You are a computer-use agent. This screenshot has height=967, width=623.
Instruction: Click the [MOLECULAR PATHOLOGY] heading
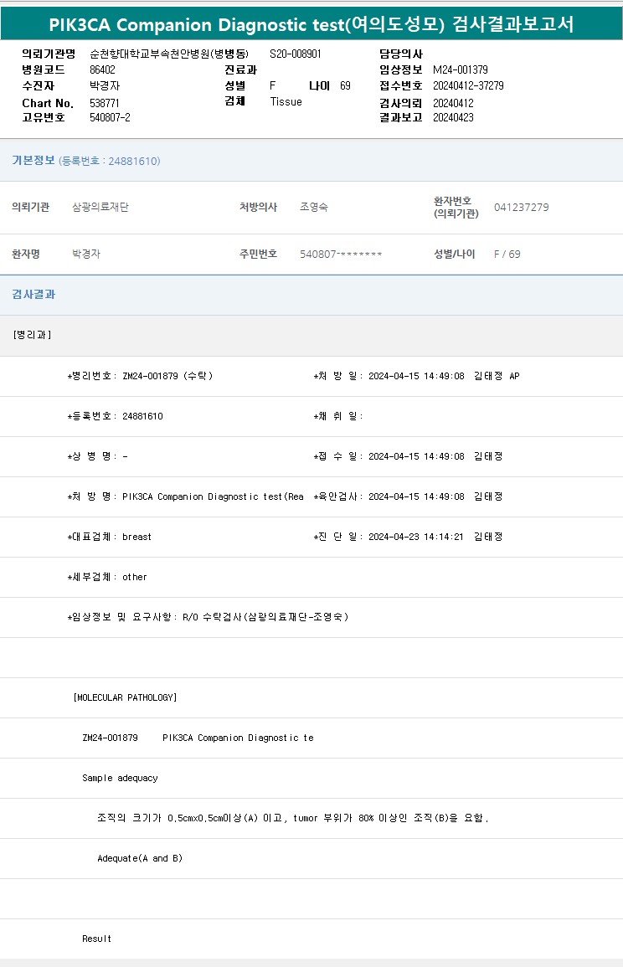pos(125,697)
